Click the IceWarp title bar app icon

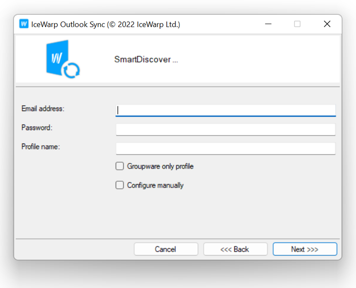[24, 24]
